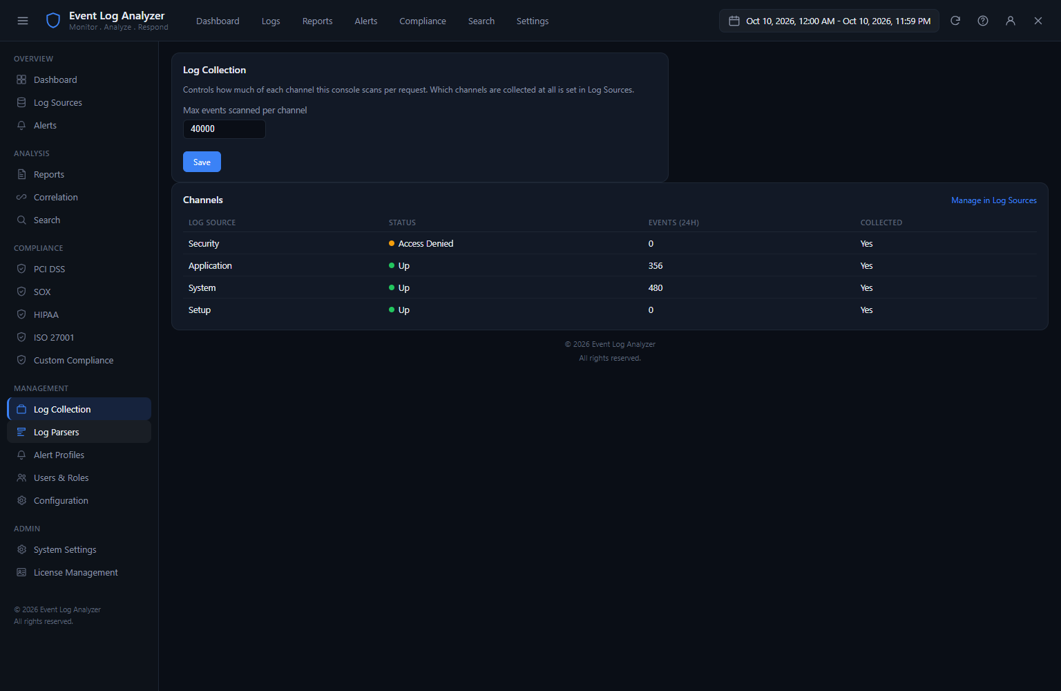
Task: Click the 356 events value
Action: [x=656, y=265]
